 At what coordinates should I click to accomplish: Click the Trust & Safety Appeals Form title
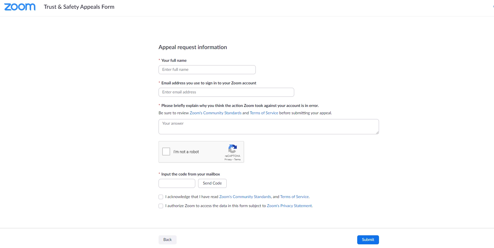(x=79, y=7)
